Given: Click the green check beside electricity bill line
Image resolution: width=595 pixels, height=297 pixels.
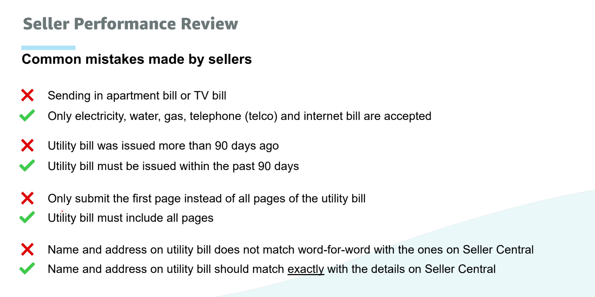Looking at the screenshot, I should [27, 115].
